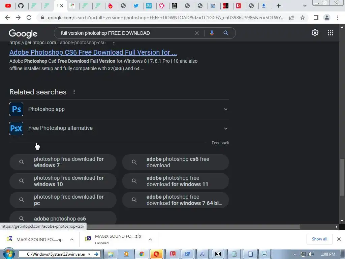
Task: Click the page vertical scrollbar thumb
Action: tap(342, 177)
